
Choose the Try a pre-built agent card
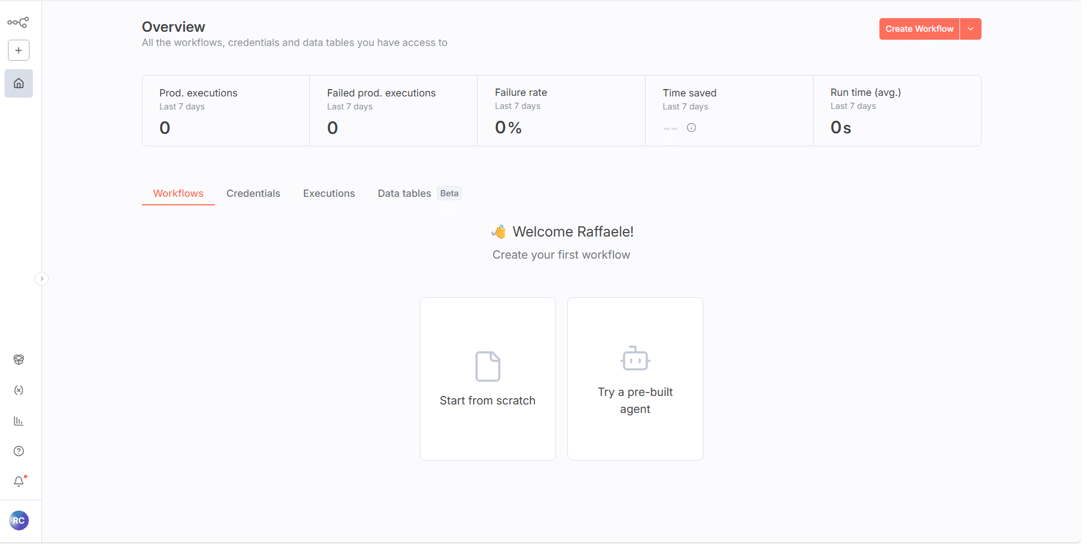[635, 379]
